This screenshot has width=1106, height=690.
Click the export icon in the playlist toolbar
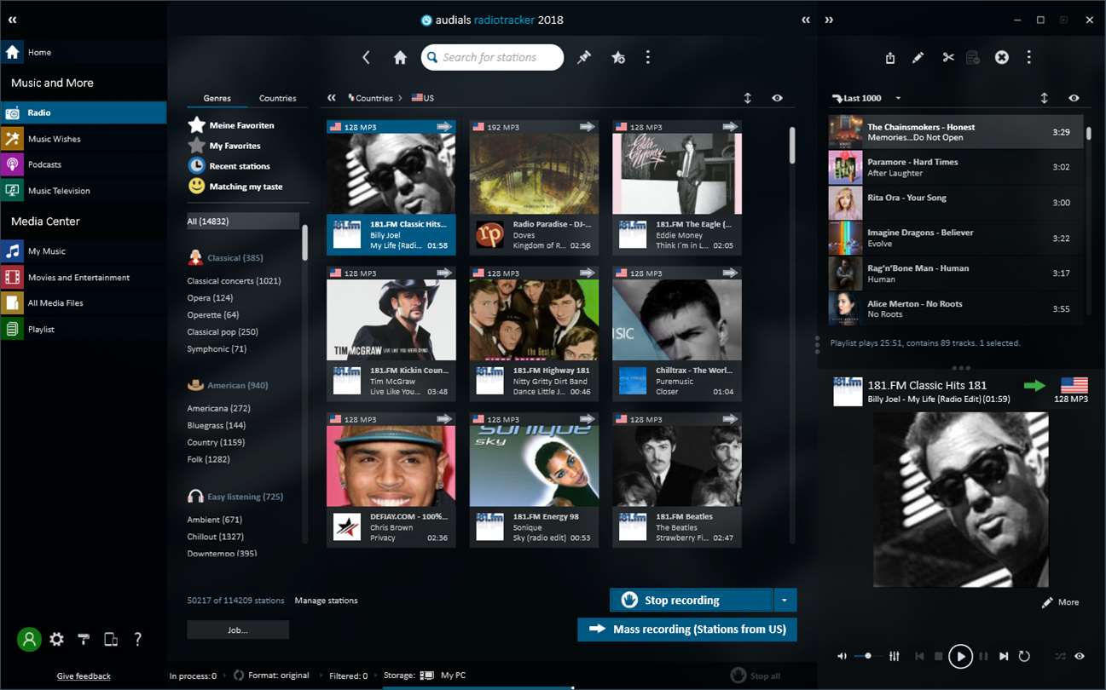(x=890, y=57)
